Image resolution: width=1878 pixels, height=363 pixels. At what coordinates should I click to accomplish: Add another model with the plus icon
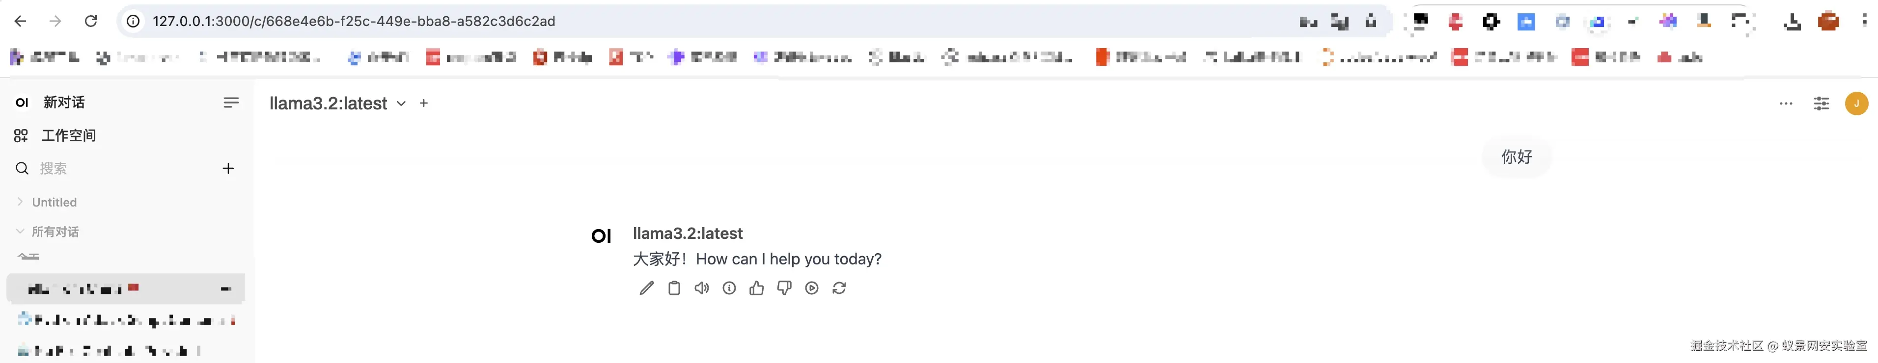pos(423,104)
